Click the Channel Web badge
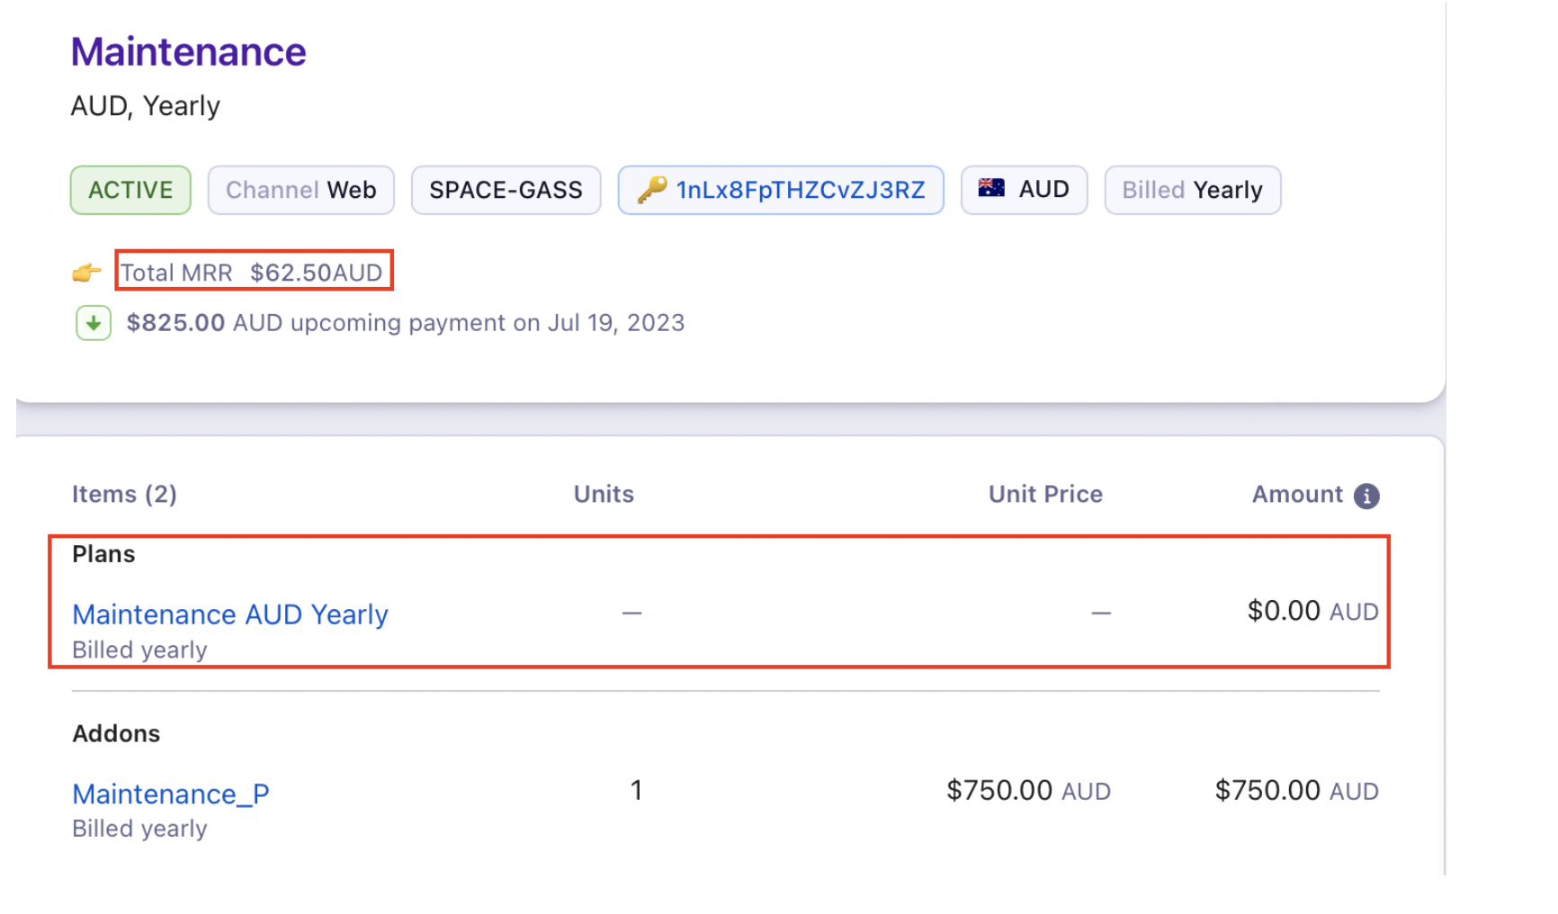Screen dimensions: 1558x914 (x=300, y=190)
